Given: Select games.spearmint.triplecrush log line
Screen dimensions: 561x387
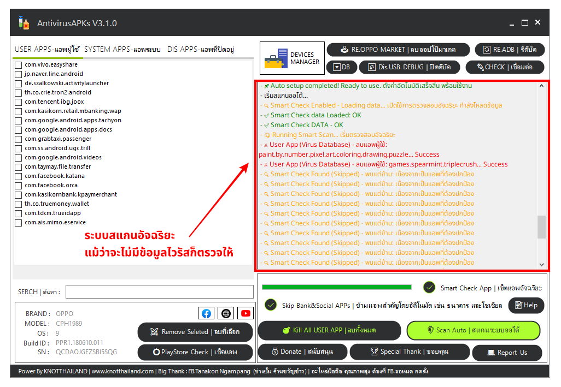Looking at the screenshot, I should coord(383,164).
